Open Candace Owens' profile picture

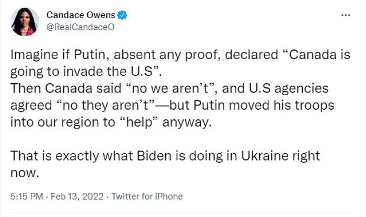(25, 22)
